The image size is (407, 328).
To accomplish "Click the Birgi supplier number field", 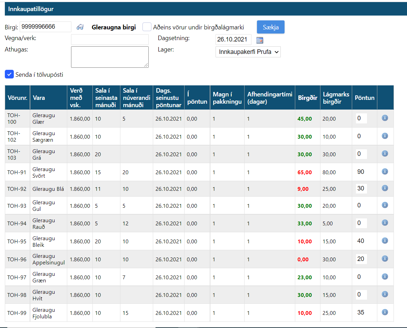I will (46, 27).
